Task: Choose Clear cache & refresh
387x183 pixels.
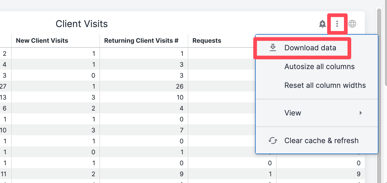Action: tap(321, 141)
